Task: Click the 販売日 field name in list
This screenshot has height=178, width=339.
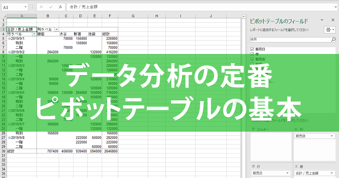Action: pos(260,49)
